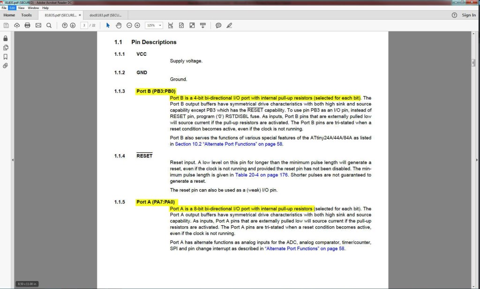Click page size label 8.50 x 11.00 in
The width and height of the screenshot is (480, 289).
[27, 284]
